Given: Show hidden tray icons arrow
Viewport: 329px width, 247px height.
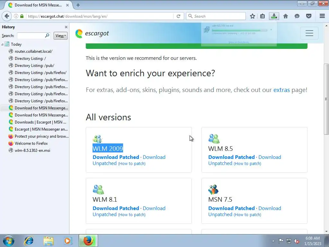Looking at the screenshot, I should 273,241.
